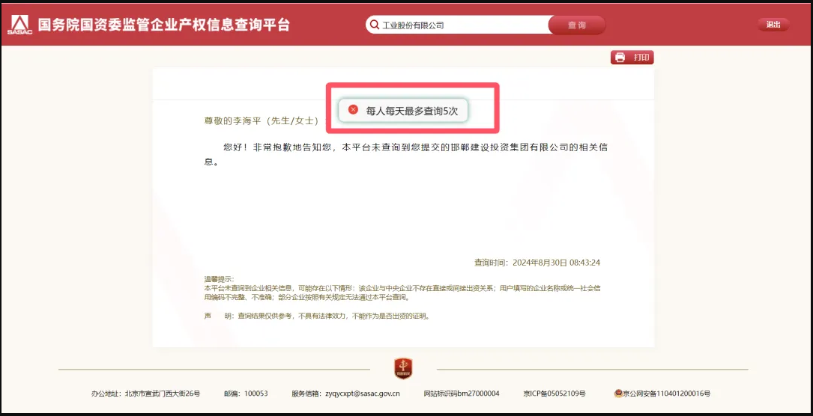Open the 京公网安备110401200016号 link

click(667, 394)
